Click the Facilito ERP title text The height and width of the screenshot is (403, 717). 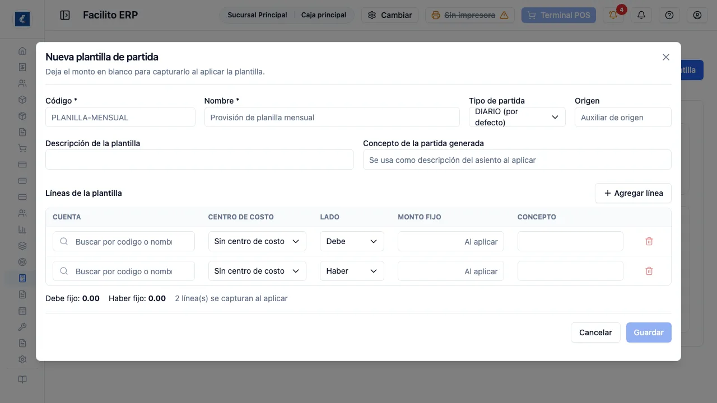[x=110, y=15]
